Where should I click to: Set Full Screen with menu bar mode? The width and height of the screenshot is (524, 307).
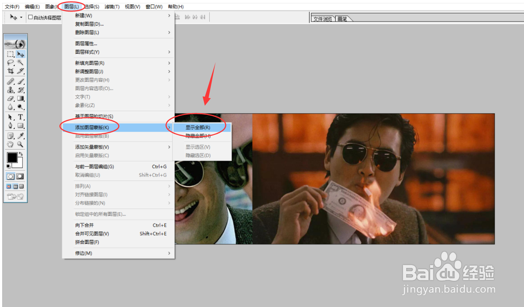tap(15, 186)
